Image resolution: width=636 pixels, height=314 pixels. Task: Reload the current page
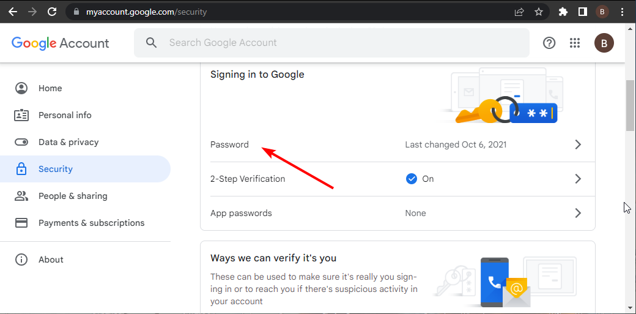52,12
